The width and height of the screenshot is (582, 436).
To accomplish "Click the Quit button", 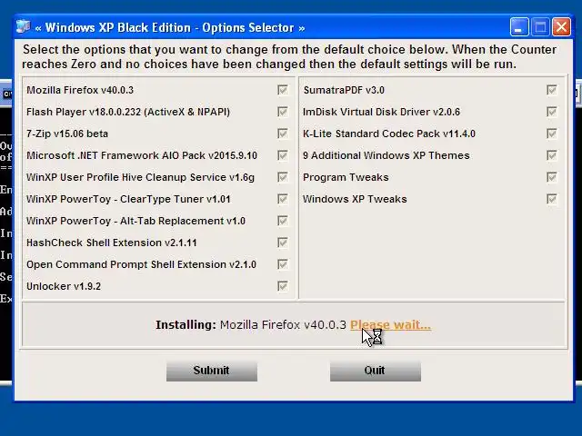I will 376,371.
